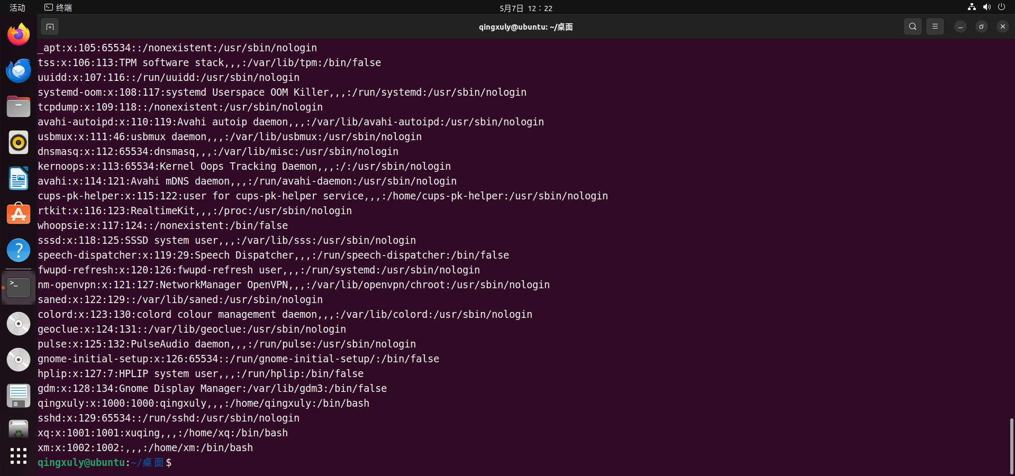Click the window title qingxuly@ubuntu: ~/桌面
The image size is (1015, 476).
coord(525,26)
